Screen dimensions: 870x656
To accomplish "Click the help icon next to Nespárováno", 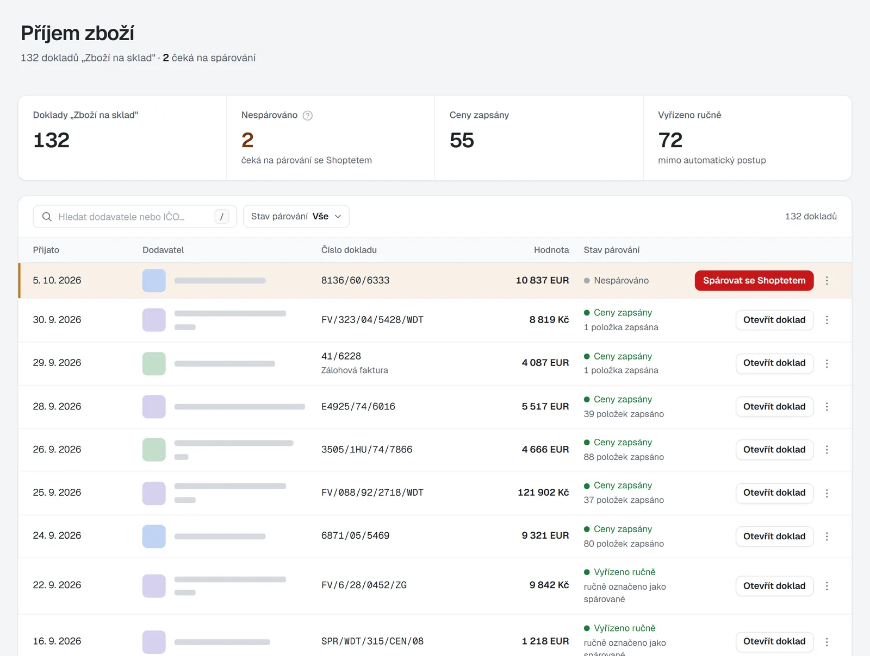I will (x=308, y=115).
